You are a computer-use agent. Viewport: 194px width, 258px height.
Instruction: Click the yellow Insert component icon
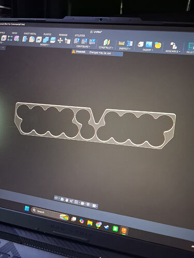pyautogui.click(x=158, y=45)
